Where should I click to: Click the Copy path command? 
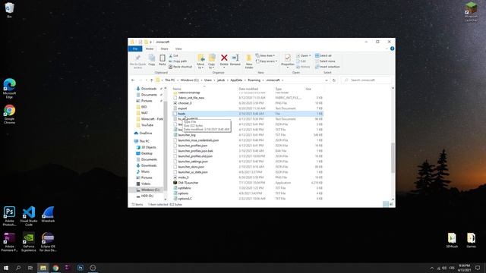coord(178,61)
